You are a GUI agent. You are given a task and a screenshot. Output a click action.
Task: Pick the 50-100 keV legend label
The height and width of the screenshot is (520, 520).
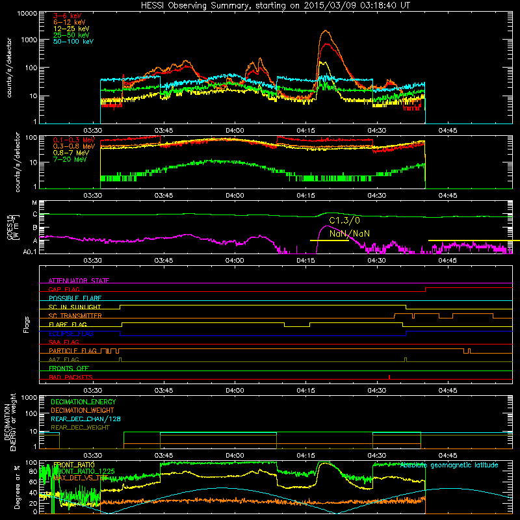pos(73,42)
